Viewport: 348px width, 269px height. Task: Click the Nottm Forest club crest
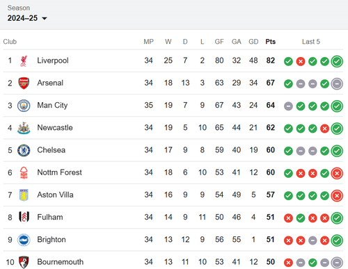tap(24, 172)
